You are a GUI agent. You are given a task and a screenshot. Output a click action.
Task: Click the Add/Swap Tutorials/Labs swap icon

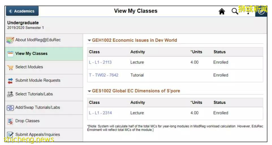tap(10, 107)
